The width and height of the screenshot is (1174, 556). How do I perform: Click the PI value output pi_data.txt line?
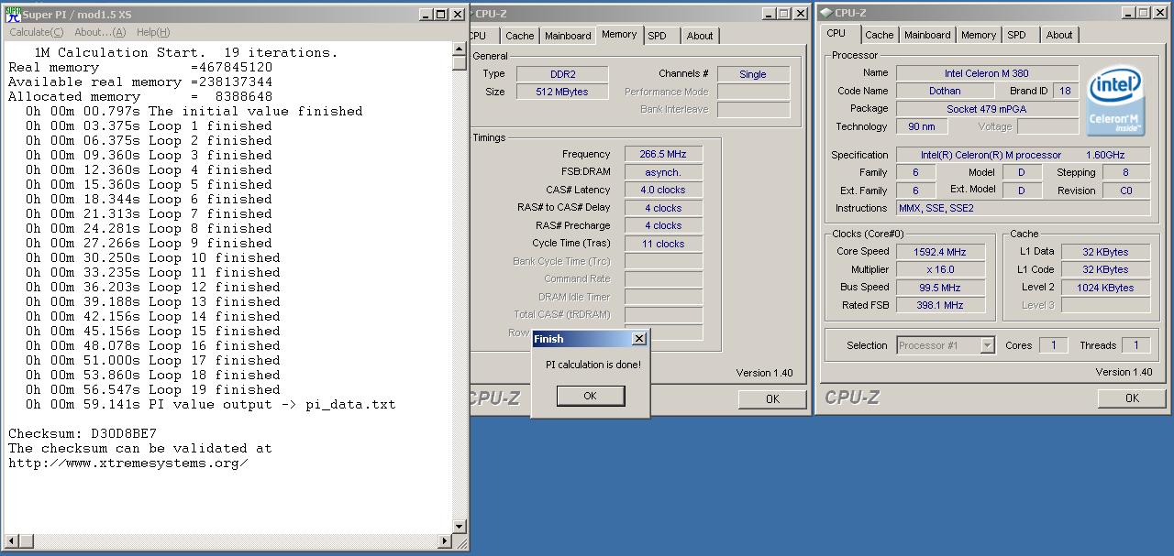click(210, 404)
